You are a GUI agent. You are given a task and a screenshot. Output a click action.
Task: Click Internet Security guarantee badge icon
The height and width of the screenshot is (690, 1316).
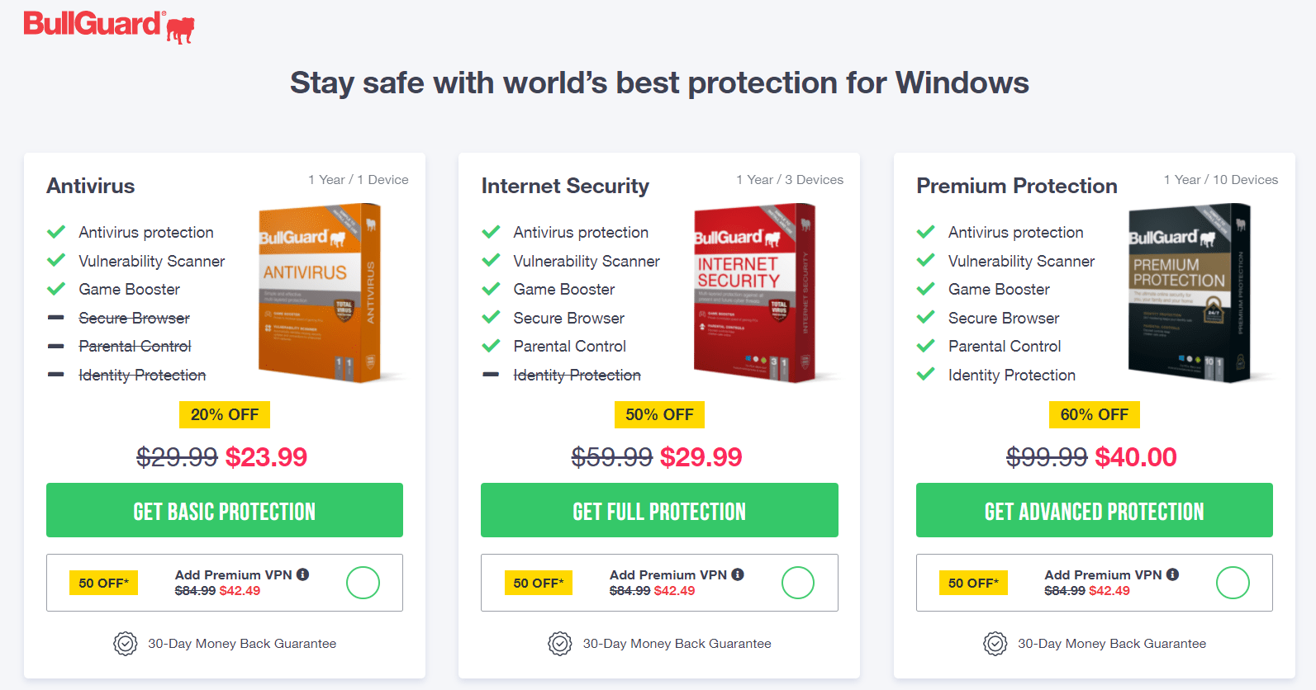coord(560,643)
